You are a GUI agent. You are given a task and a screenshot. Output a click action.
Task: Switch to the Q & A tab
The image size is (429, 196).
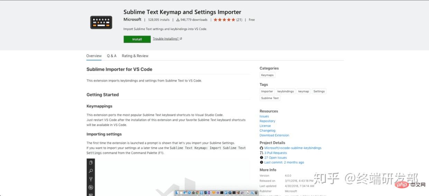pos(111,56)
